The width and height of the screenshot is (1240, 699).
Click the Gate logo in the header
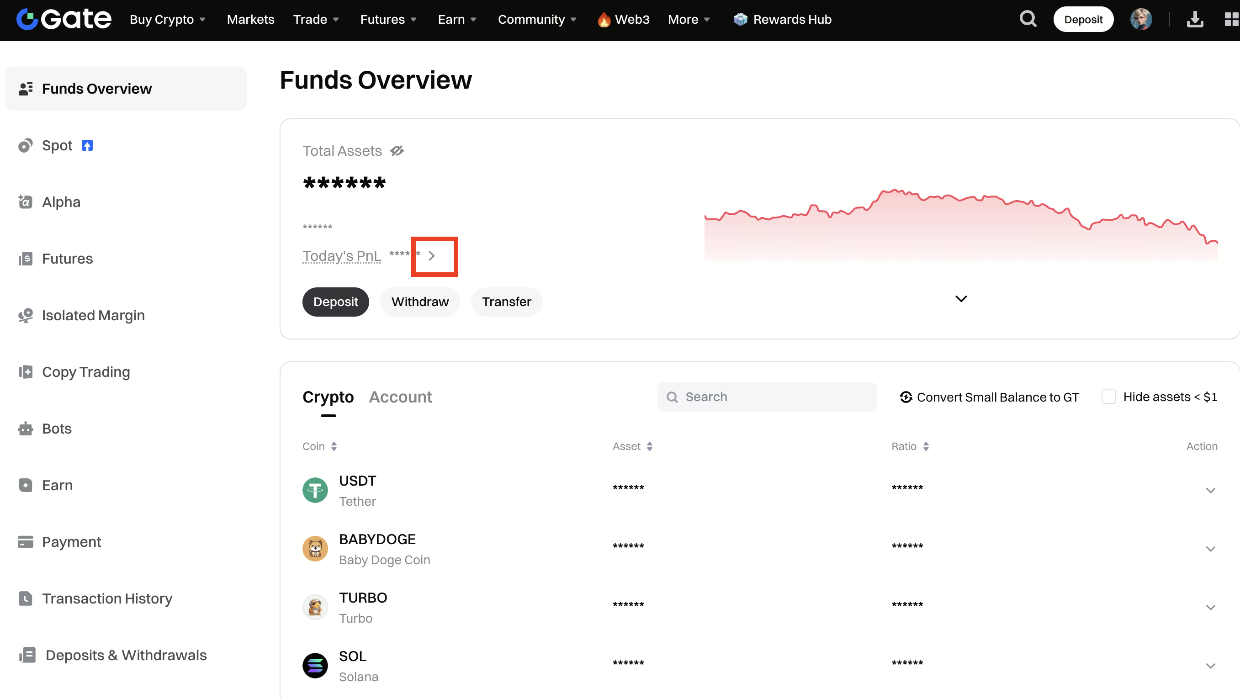tap(64, 19)
